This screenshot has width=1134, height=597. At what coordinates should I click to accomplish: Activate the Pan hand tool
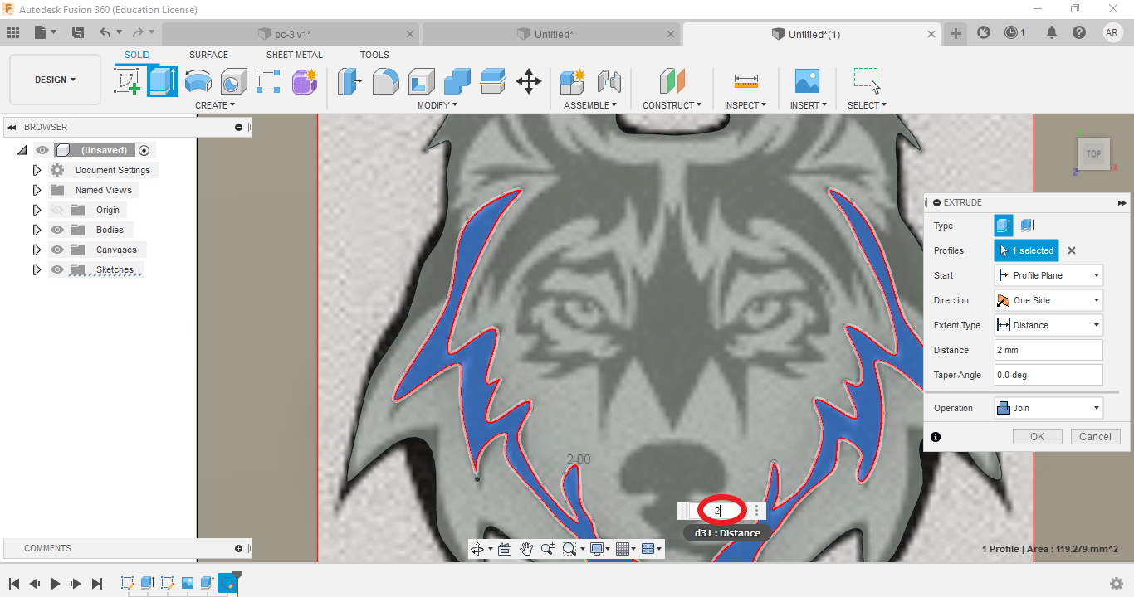pos(526,549)
